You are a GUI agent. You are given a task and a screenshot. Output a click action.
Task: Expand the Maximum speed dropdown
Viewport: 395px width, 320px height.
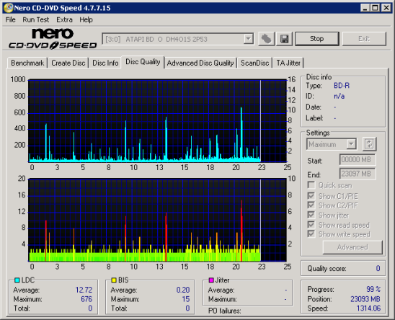(x=332, y=144)
